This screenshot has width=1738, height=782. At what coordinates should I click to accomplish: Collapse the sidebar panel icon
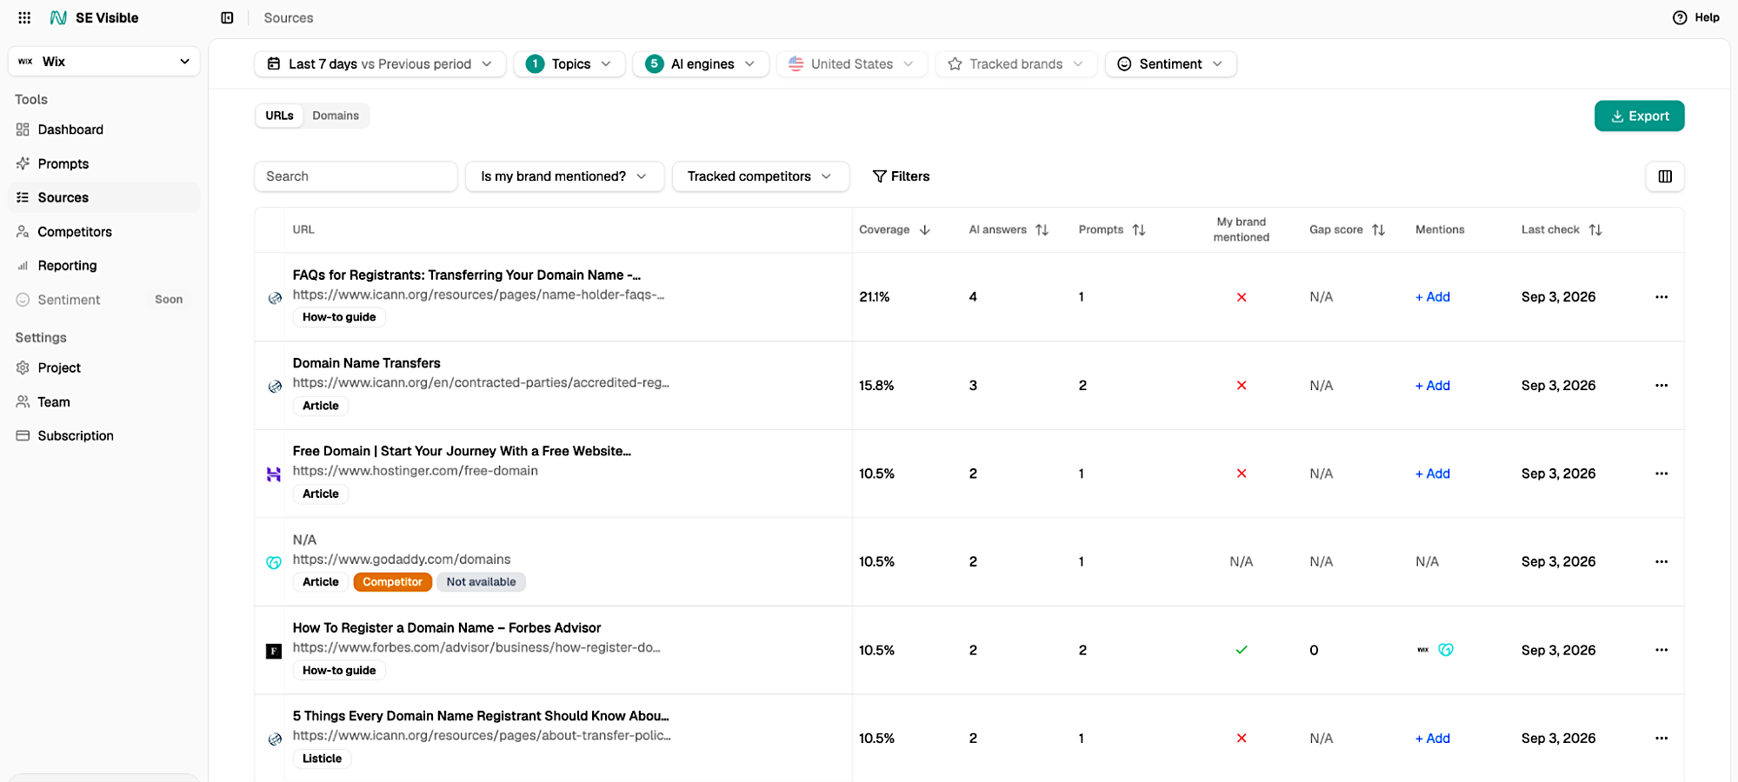click(227, 17)
